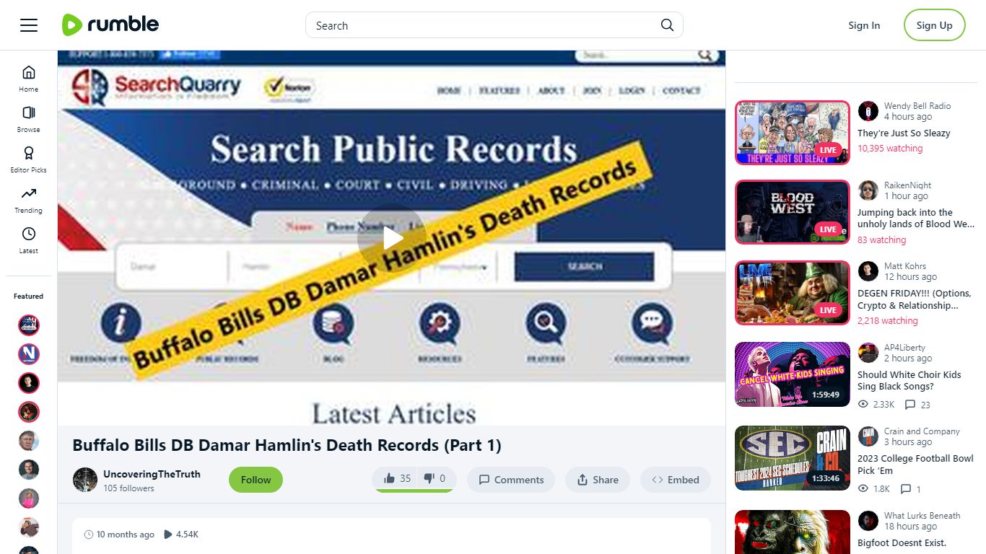986x554 pixels.
Task: Click the Sign Up button
Action: tap(934, 25)
